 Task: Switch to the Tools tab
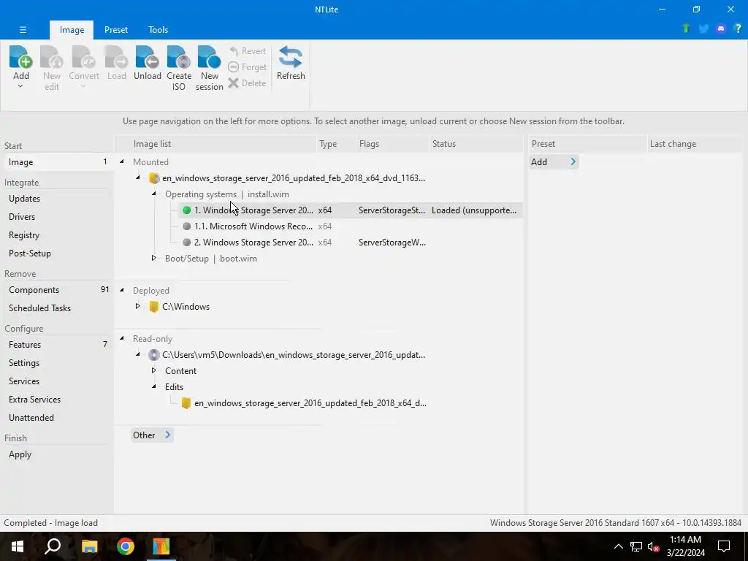(x=158, y=29)
